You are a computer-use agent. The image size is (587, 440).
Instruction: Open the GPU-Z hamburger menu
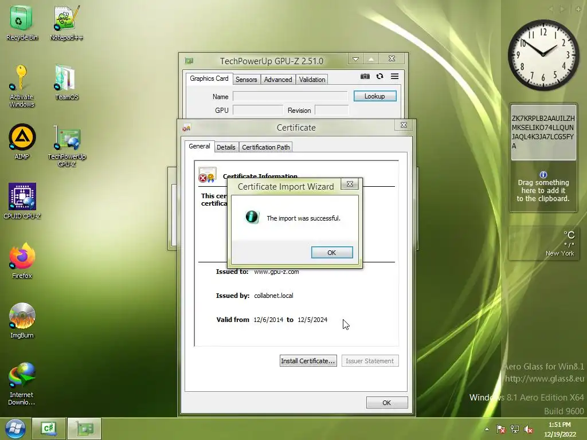click(x=394, y=76)
